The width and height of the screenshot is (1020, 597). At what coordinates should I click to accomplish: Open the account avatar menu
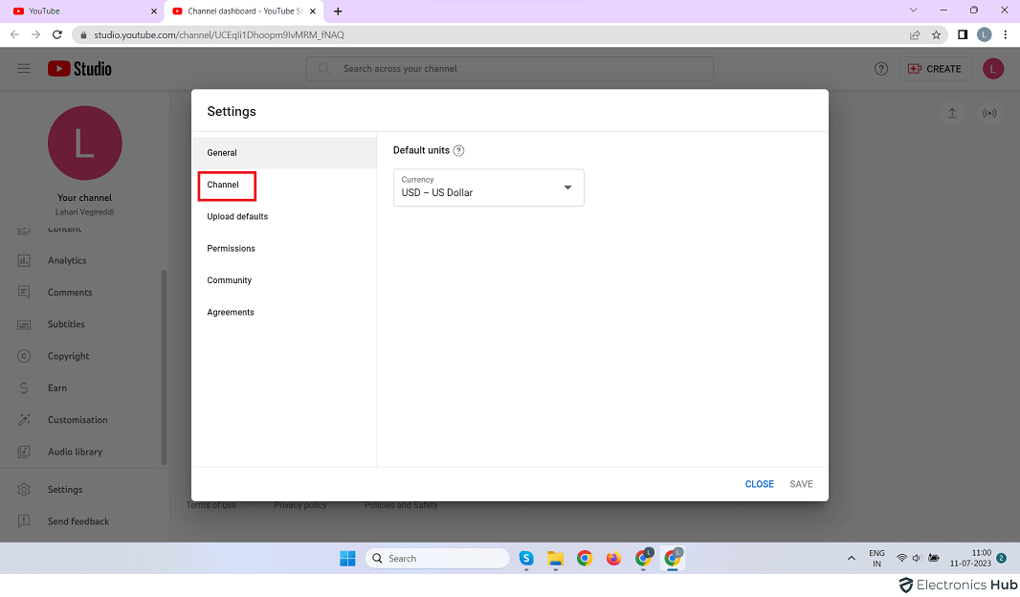[x=992, y=69]
